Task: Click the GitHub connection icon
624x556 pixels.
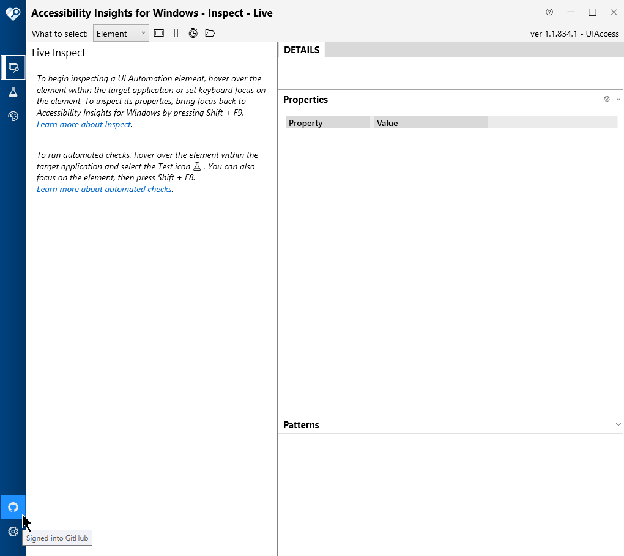Action: [13, 507]
